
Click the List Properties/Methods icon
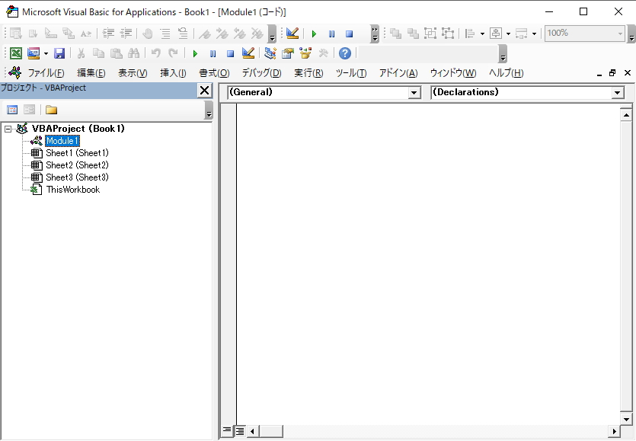pyautogui.click(x=15, y=34)
